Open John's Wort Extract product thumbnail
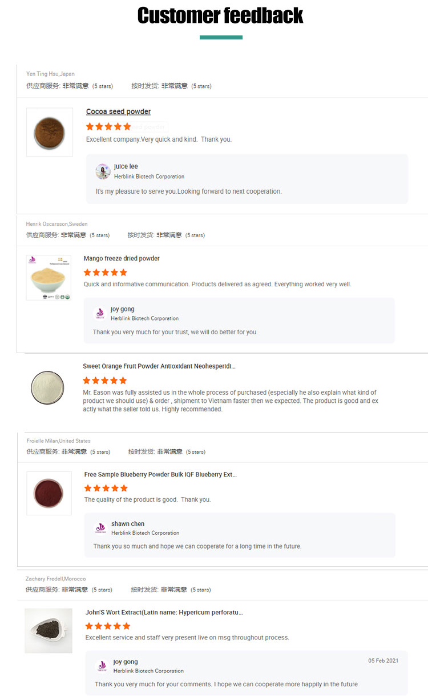This screenshot has width=428, height=696. click(x=49, y=631)
